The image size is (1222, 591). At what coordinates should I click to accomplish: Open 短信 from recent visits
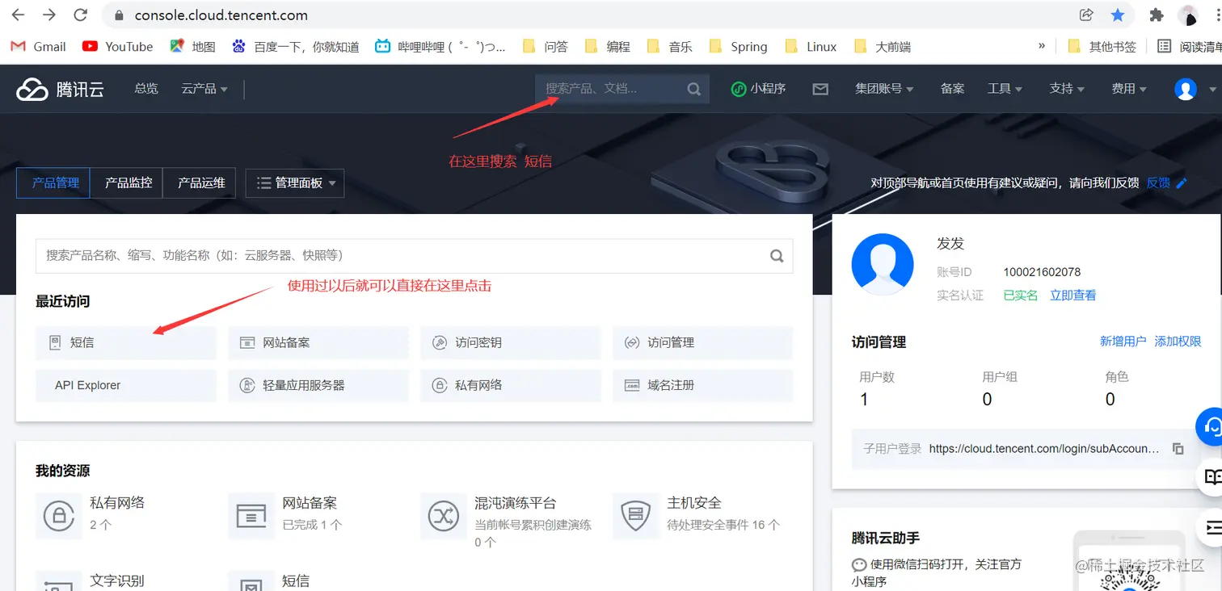click(x=126, y=342)
